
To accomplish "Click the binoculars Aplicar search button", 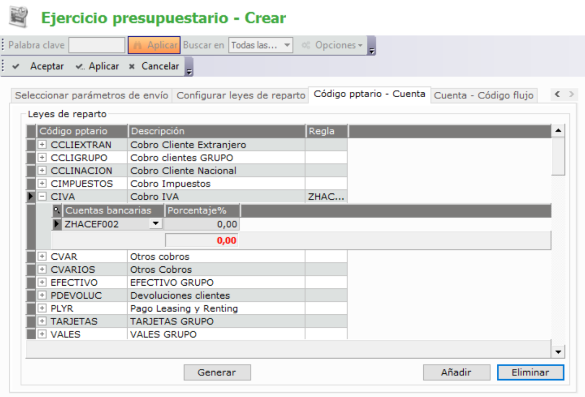I will [154, 46].
